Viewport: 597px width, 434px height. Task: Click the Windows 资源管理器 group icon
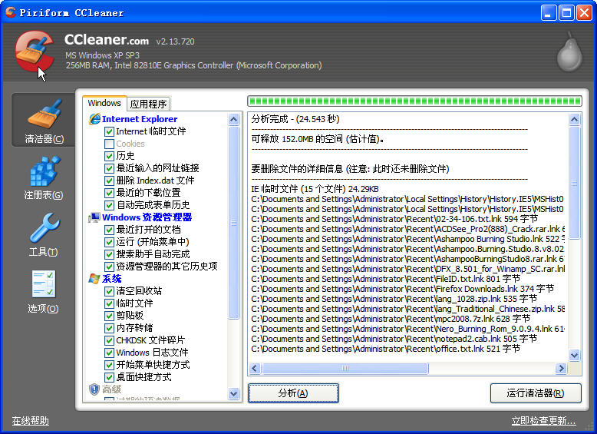click(94, 217)
